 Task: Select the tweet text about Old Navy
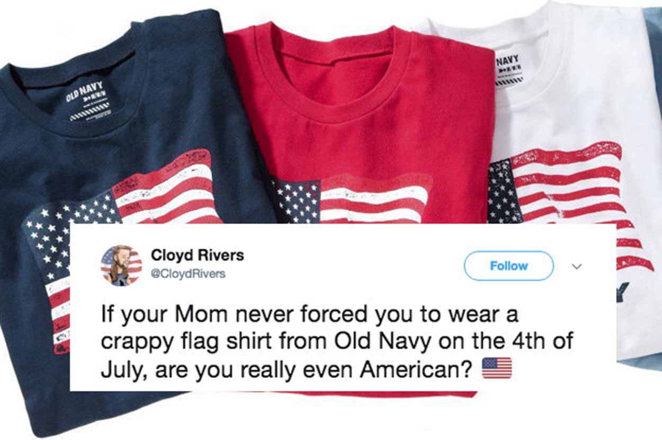tap(336, 341)
